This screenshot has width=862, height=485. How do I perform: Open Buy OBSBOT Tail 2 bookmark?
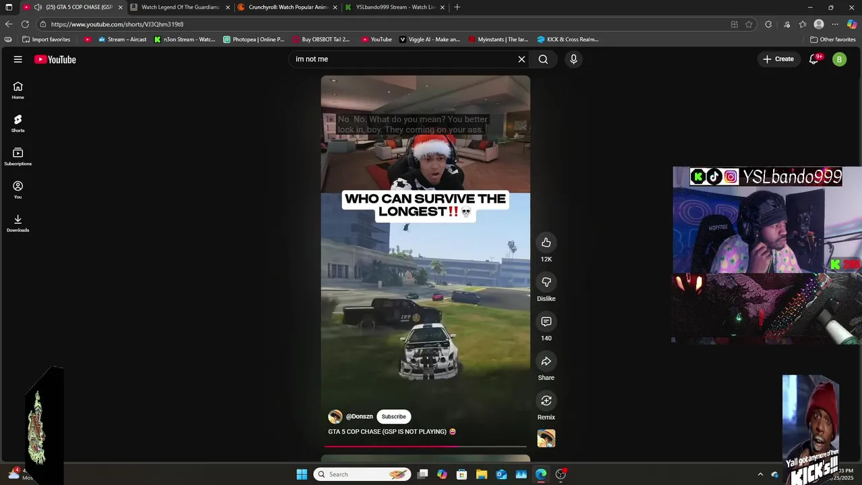(x=321, y=39)
